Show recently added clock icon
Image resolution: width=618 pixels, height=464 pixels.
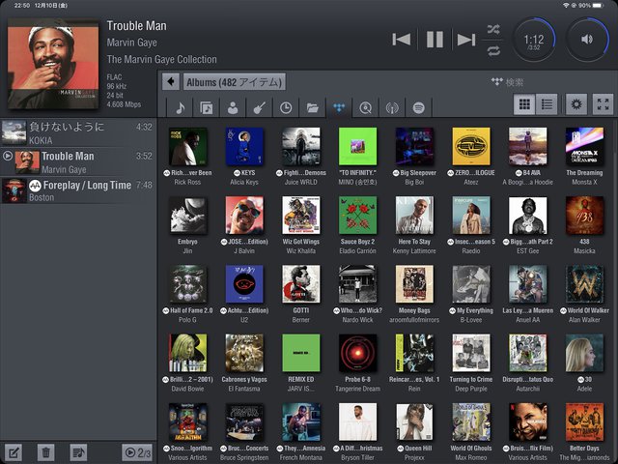(286, 107)
